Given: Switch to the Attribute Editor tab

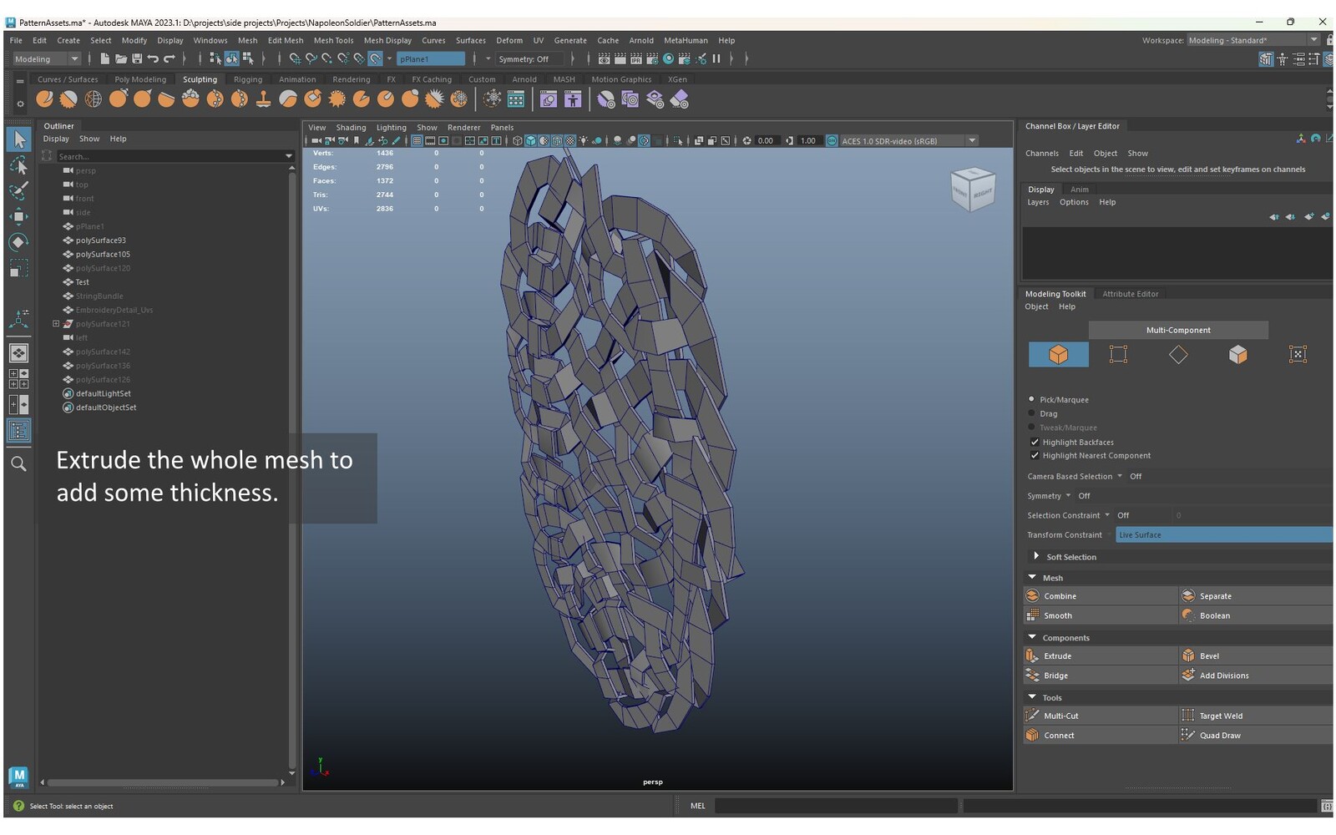Looking at the screenshot, I should coord(1130,294).
